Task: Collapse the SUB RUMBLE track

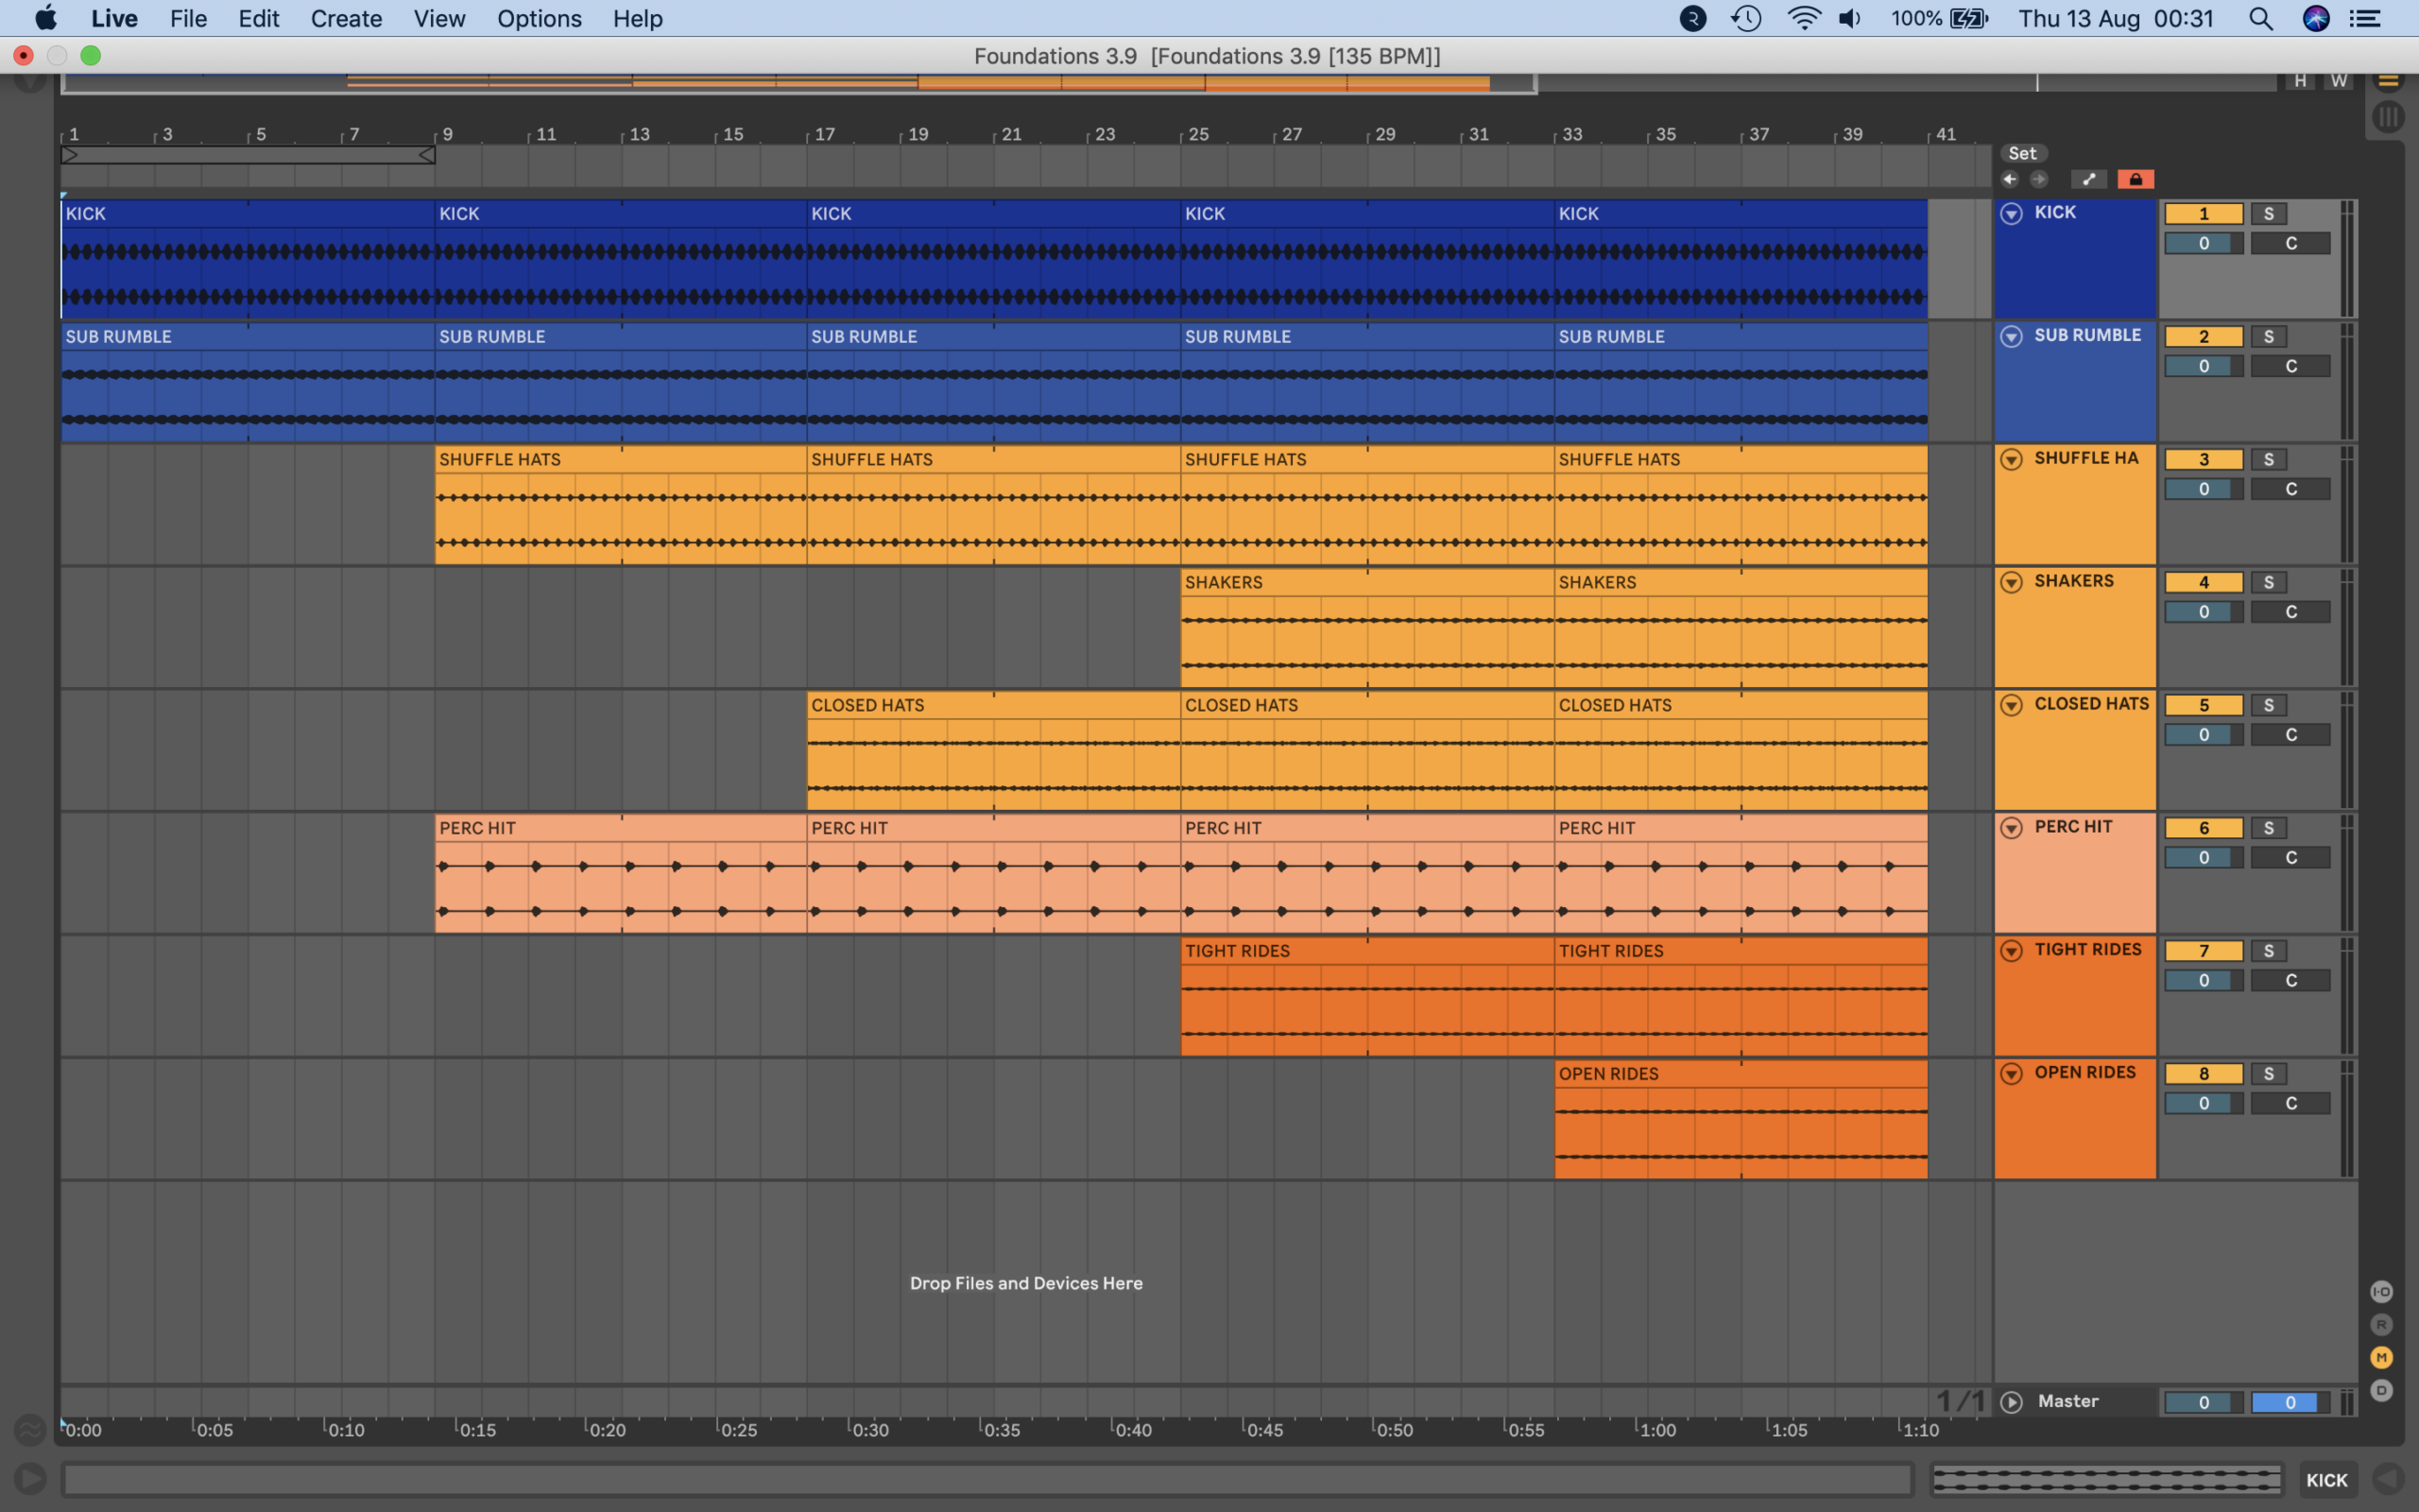Action: pyautogui.click(x=2011, y=337)
